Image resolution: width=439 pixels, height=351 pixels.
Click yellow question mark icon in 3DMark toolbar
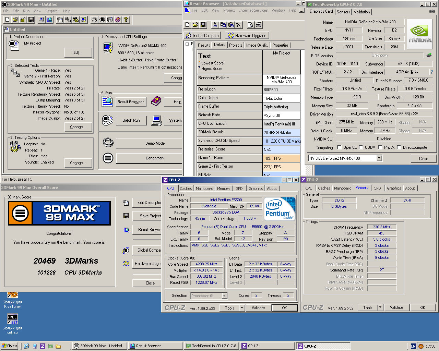[x=126, y=20]
